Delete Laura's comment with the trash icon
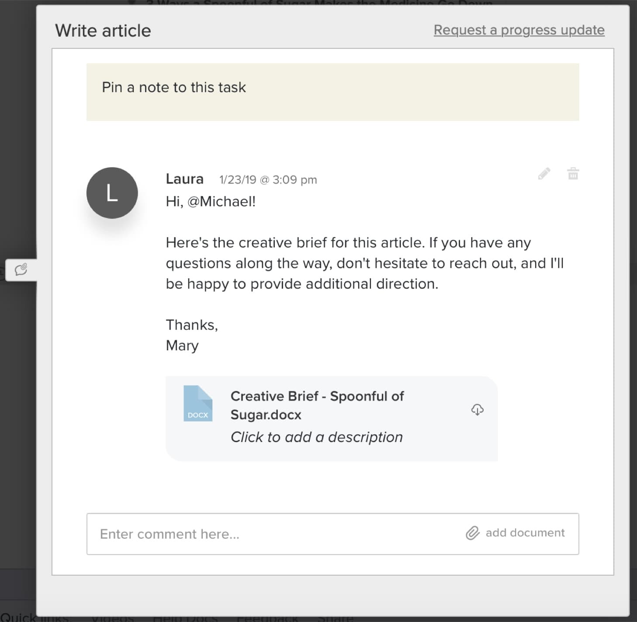Viewport: 637px width, 622px height. click(x=573, y=174)
